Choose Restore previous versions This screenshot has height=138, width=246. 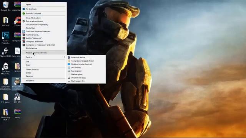click(43, 53)
